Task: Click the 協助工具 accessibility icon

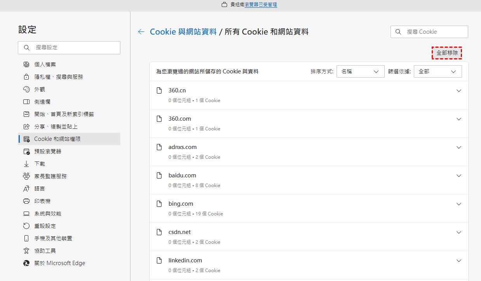Action: tap(26, 251)
